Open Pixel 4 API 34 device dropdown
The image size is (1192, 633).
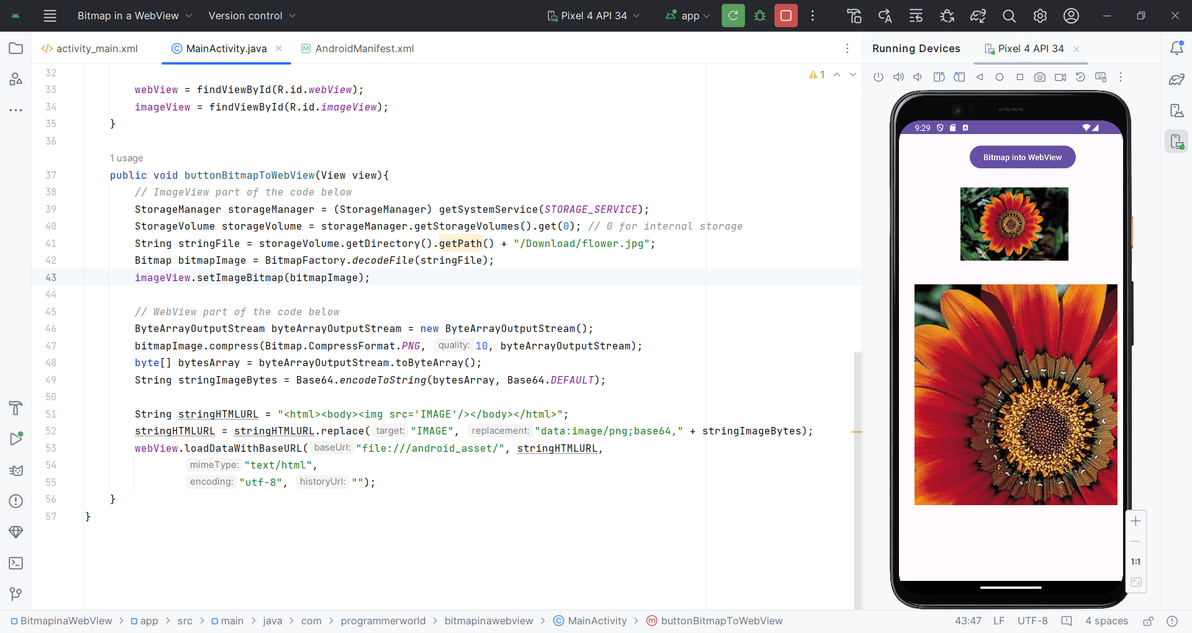pyautogui.click(x=594, y=16)
